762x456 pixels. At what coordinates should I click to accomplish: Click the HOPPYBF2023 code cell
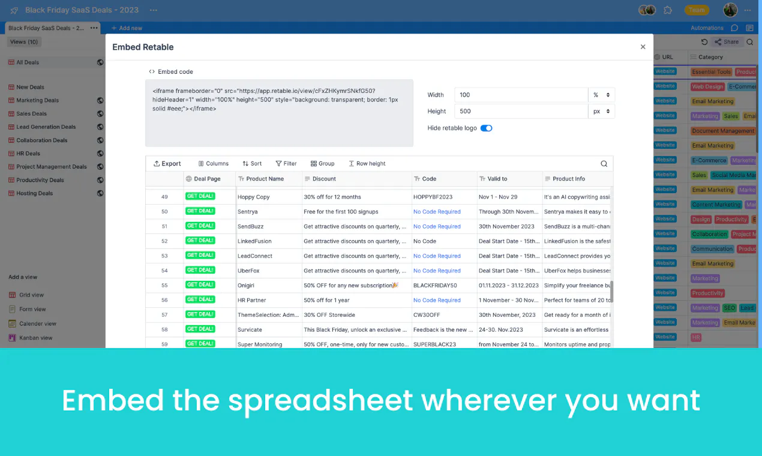click(x=444, y=197)
